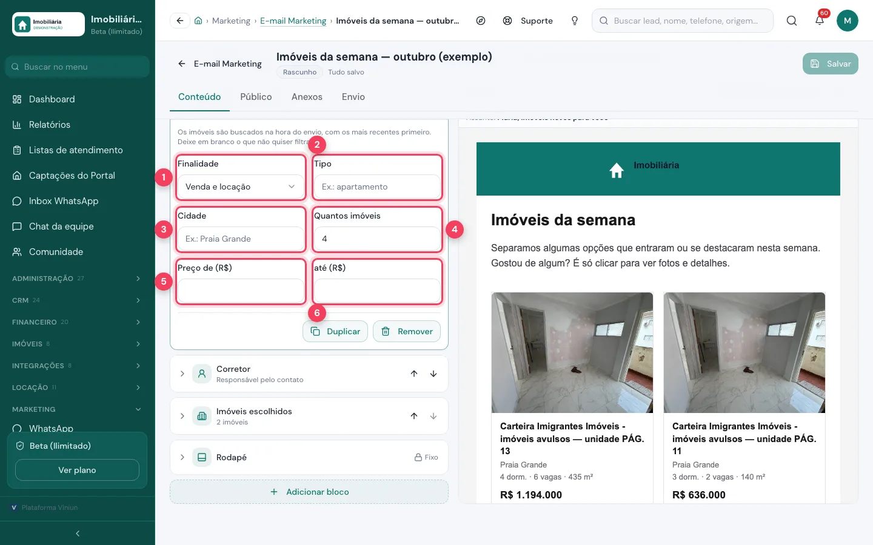Open the notifications bell
The width and height of the screenshot is (873, 545).
coord(820,21)
